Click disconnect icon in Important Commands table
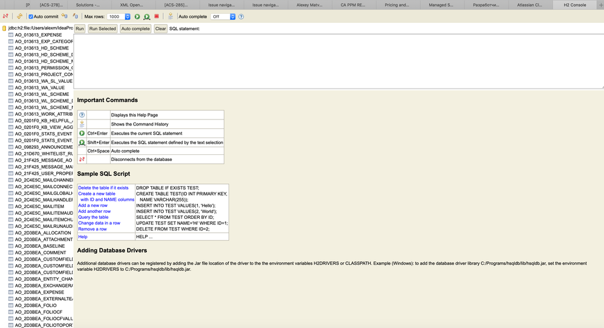604x328 pixels. 82,159
